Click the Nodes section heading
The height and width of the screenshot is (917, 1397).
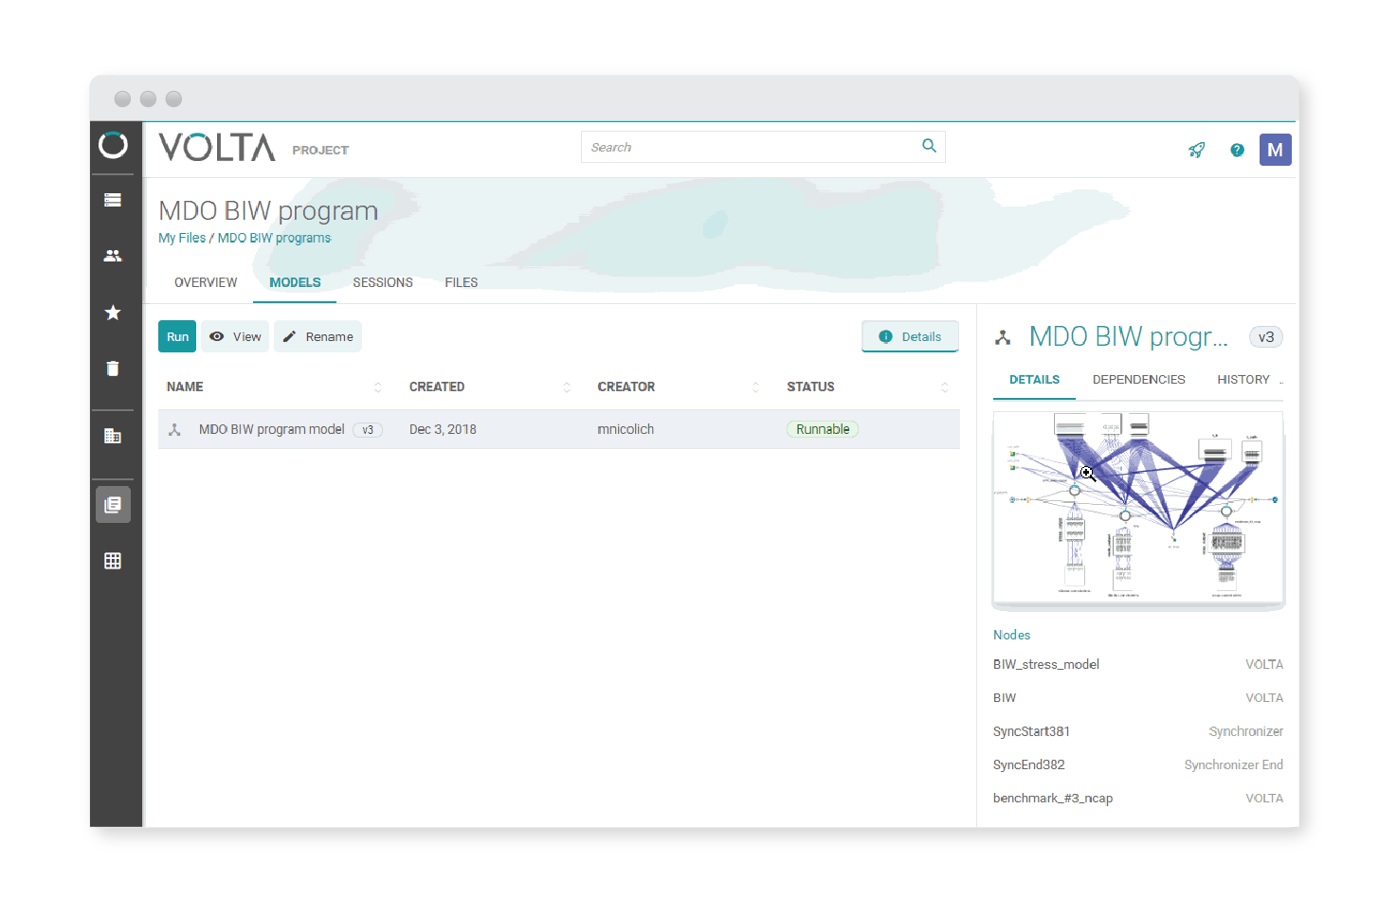[1011, 635]
